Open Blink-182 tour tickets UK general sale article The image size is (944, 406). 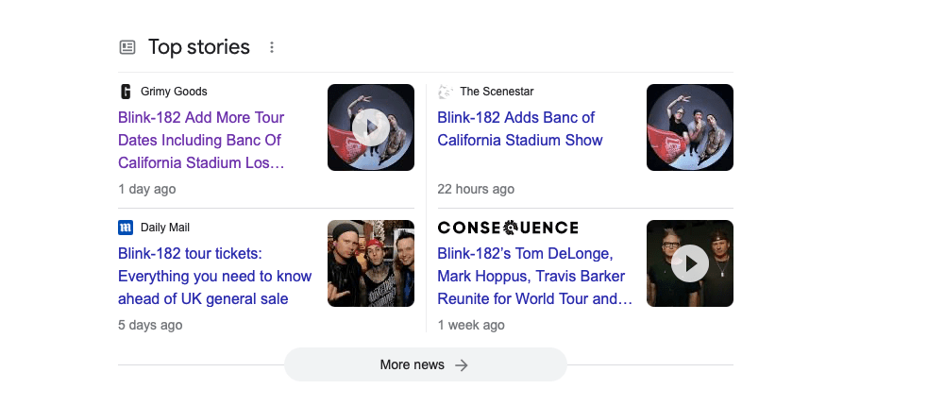pyautogui.click(x=214, y=277)
